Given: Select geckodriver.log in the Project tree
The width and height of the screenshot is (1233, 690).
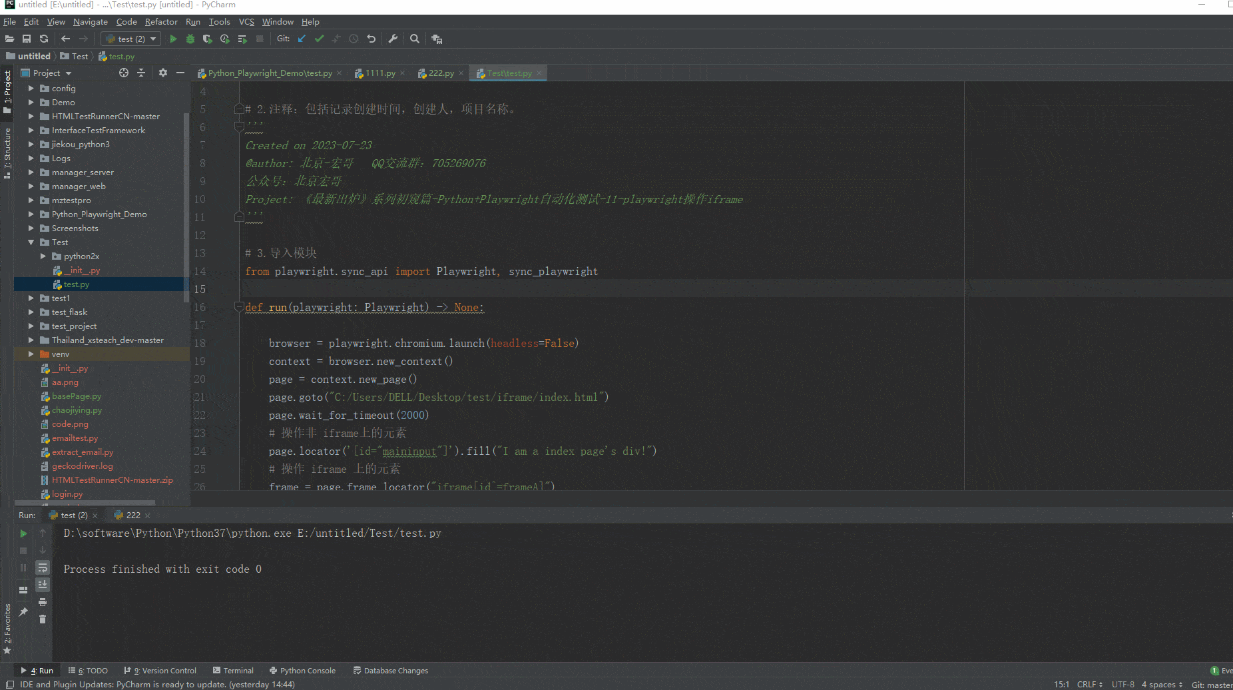Looking at the screenshot, I should click(82, 466).
